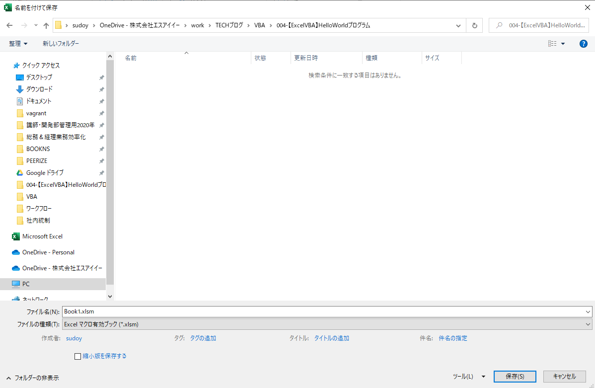Click the キャンセル button
The height and width of the screenshot is (388, 595).
(x=564, y=377)
